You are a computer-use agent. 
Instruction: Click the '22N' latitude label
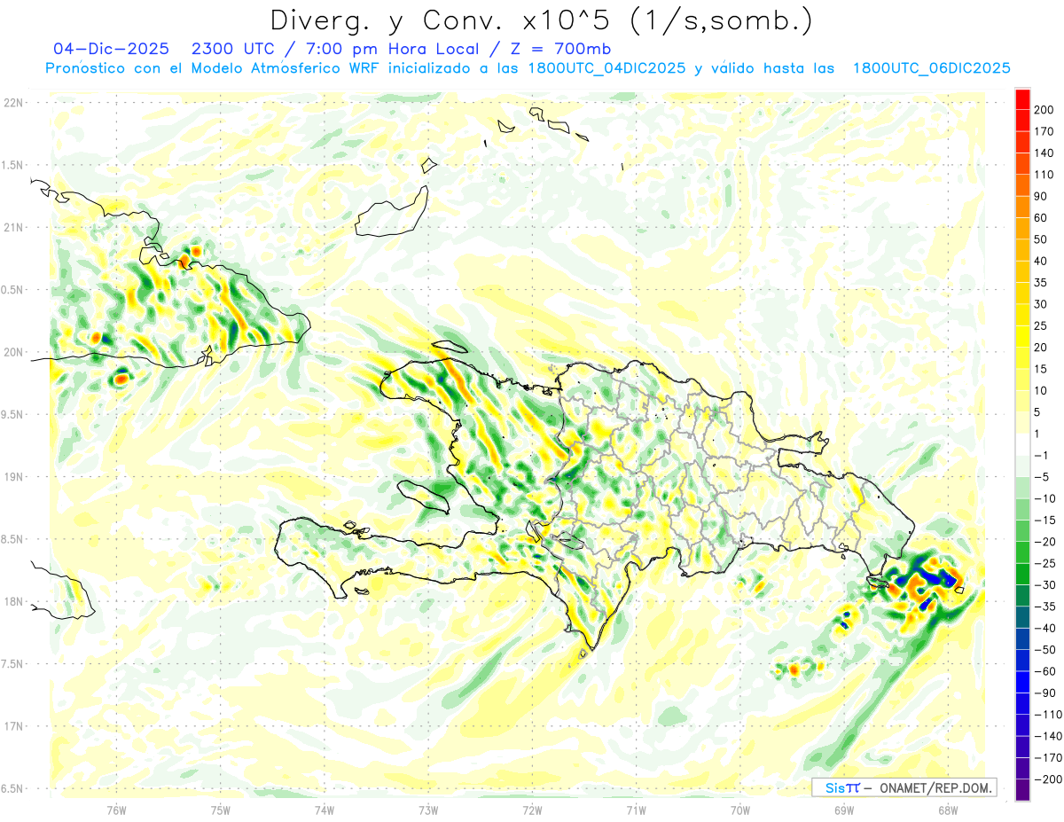12,103
